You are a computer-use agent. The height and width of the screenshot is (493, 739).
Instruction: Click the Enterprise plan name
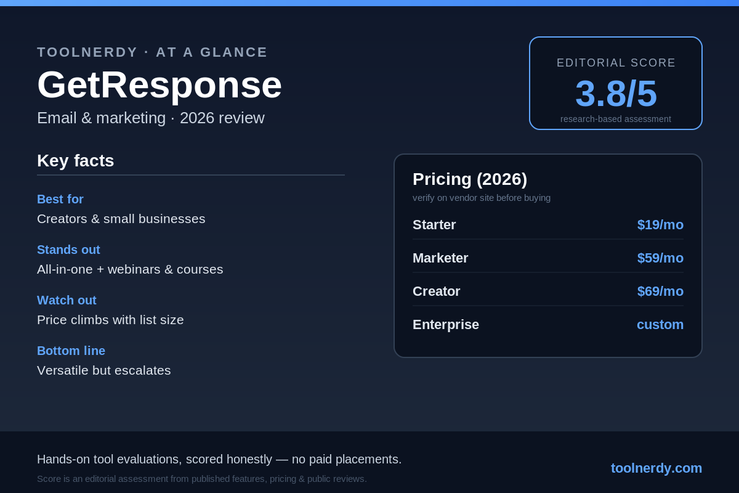coord(446,325)
